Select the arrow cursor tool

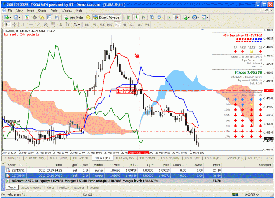coord(7,25)
